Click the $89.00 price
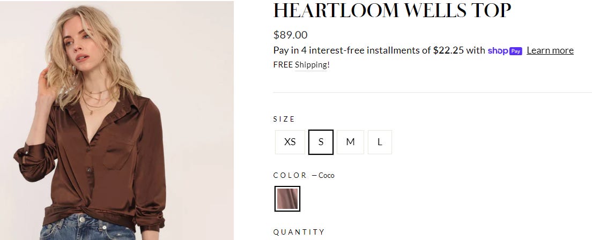The image size is (592, 240). 290,35
